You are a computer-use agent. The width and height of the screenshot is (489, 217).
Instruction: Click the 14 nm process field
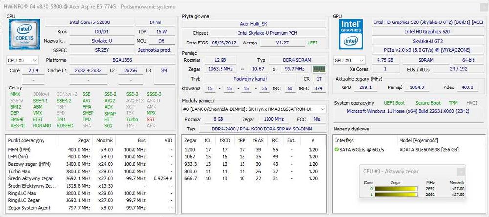pyautogui.click(x=156, y=22)
